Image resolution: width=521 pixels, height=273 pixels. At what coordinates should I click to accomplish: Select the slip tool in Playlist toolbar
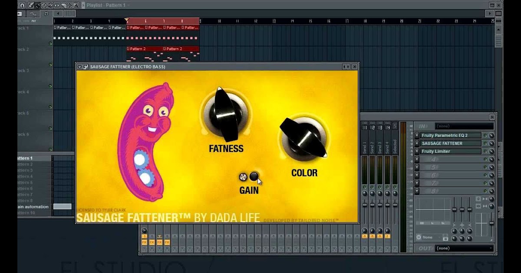(57, 5)
